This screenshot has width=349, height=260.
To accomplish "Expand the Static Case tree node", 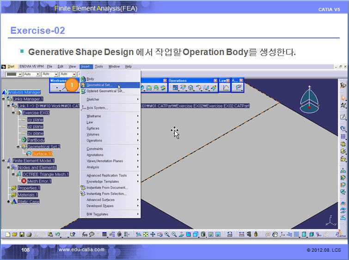I will click(x=8, y=202).
